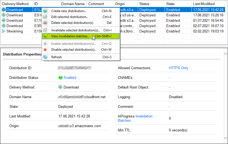The height and width of the screenshot is (144, 228).
Task: Open View invalidation batches entry
Action: [x=81, y=36]
